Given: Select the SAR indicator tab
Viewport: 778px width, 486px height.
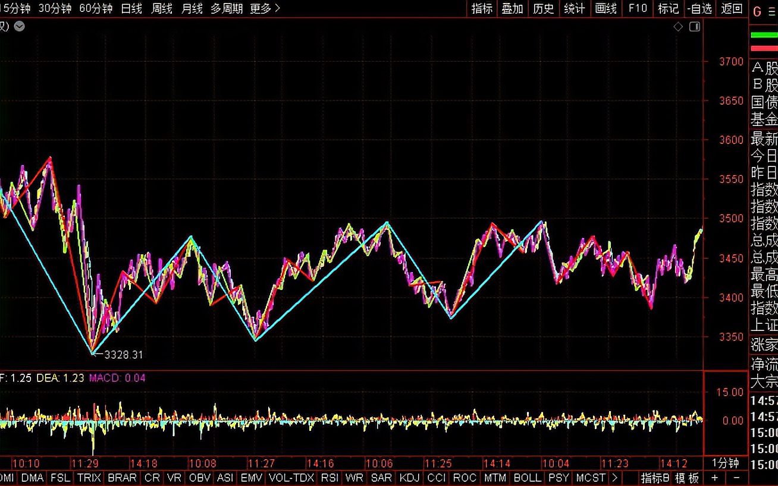Looking at the screenshot, I should [x=381, y=478].
